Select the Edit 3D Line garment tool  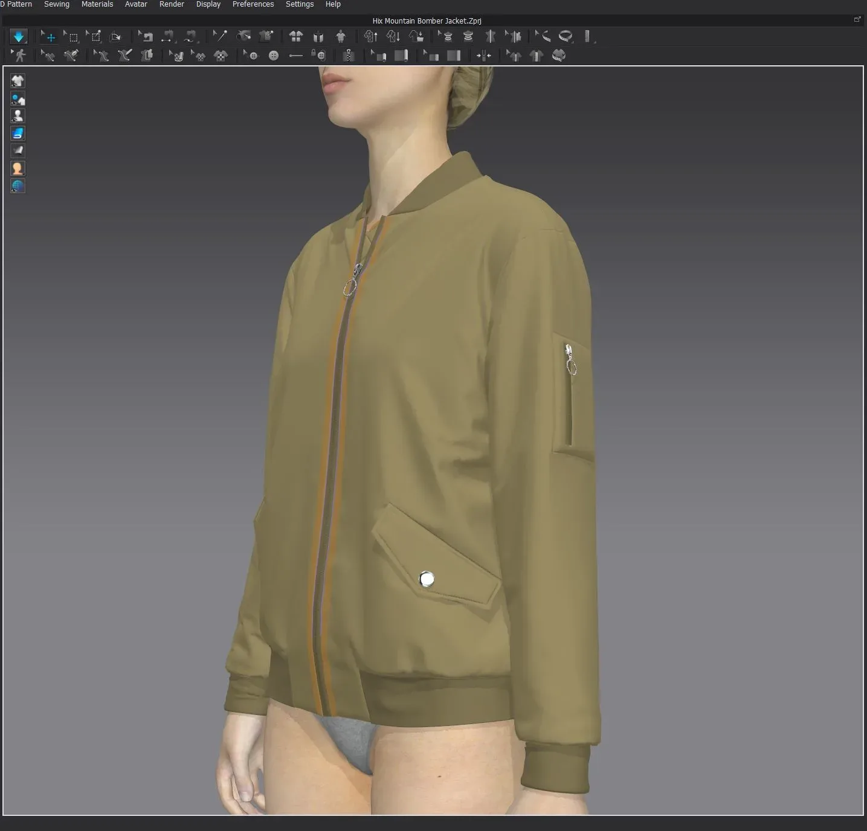click(x=48, y=56)
